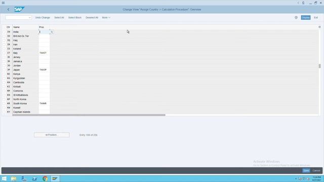Click the horizontal scrollbar under table
The height and width of the screenshot is (182, 324).
(89, 115)
